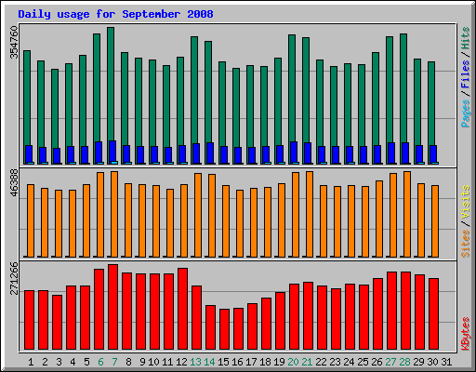The width and height of the screenshot is (476, 372).
Task: Click the red KBytes bar for day 1
Action: coord(29,320)
